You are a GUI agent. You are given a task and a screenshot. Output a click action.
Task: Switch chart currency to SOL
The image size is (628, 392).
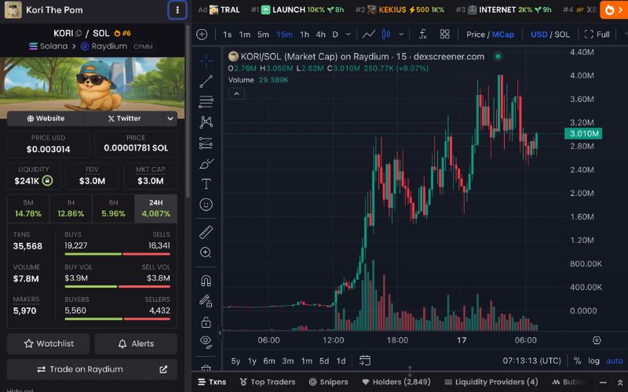[562, 34]
